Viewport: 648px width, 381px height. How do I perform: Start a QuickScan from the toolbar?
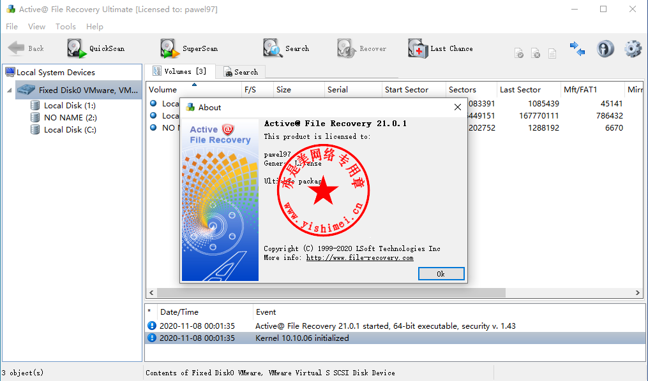pyautogui.click(x=96, y=48)
